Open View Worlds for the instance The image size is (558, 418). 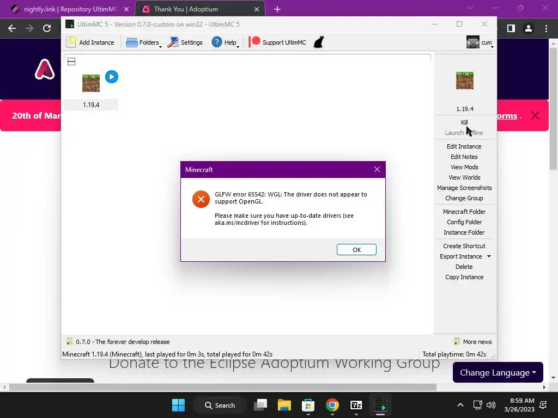[464, 177]
